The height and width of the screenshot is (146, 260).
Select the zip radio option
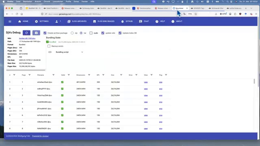click(72, 33)
